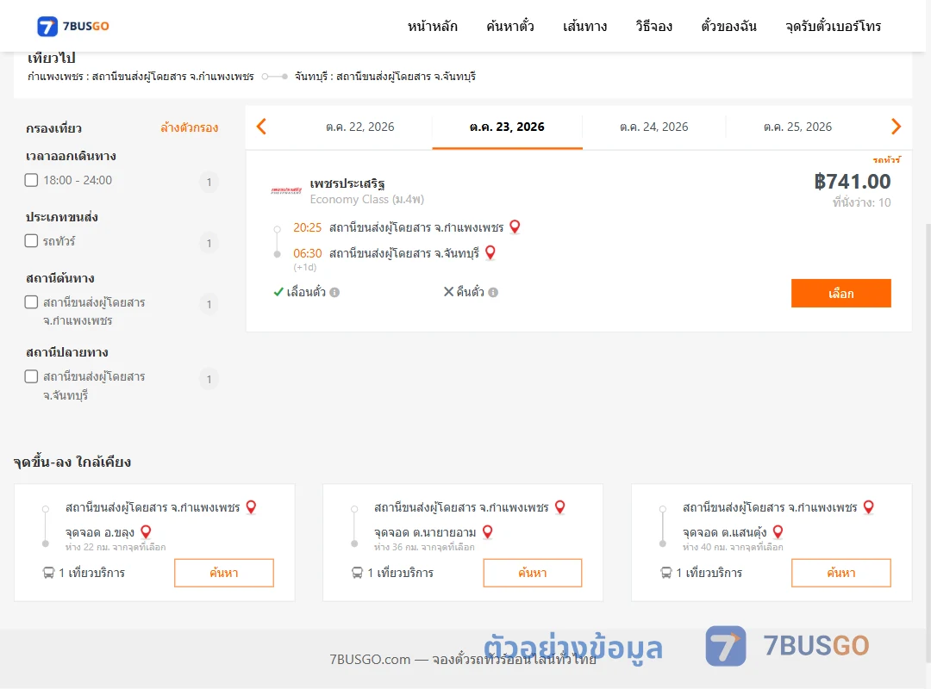
Task: Open map pin for origin in อ.ขลุง card
Action: 251,507
